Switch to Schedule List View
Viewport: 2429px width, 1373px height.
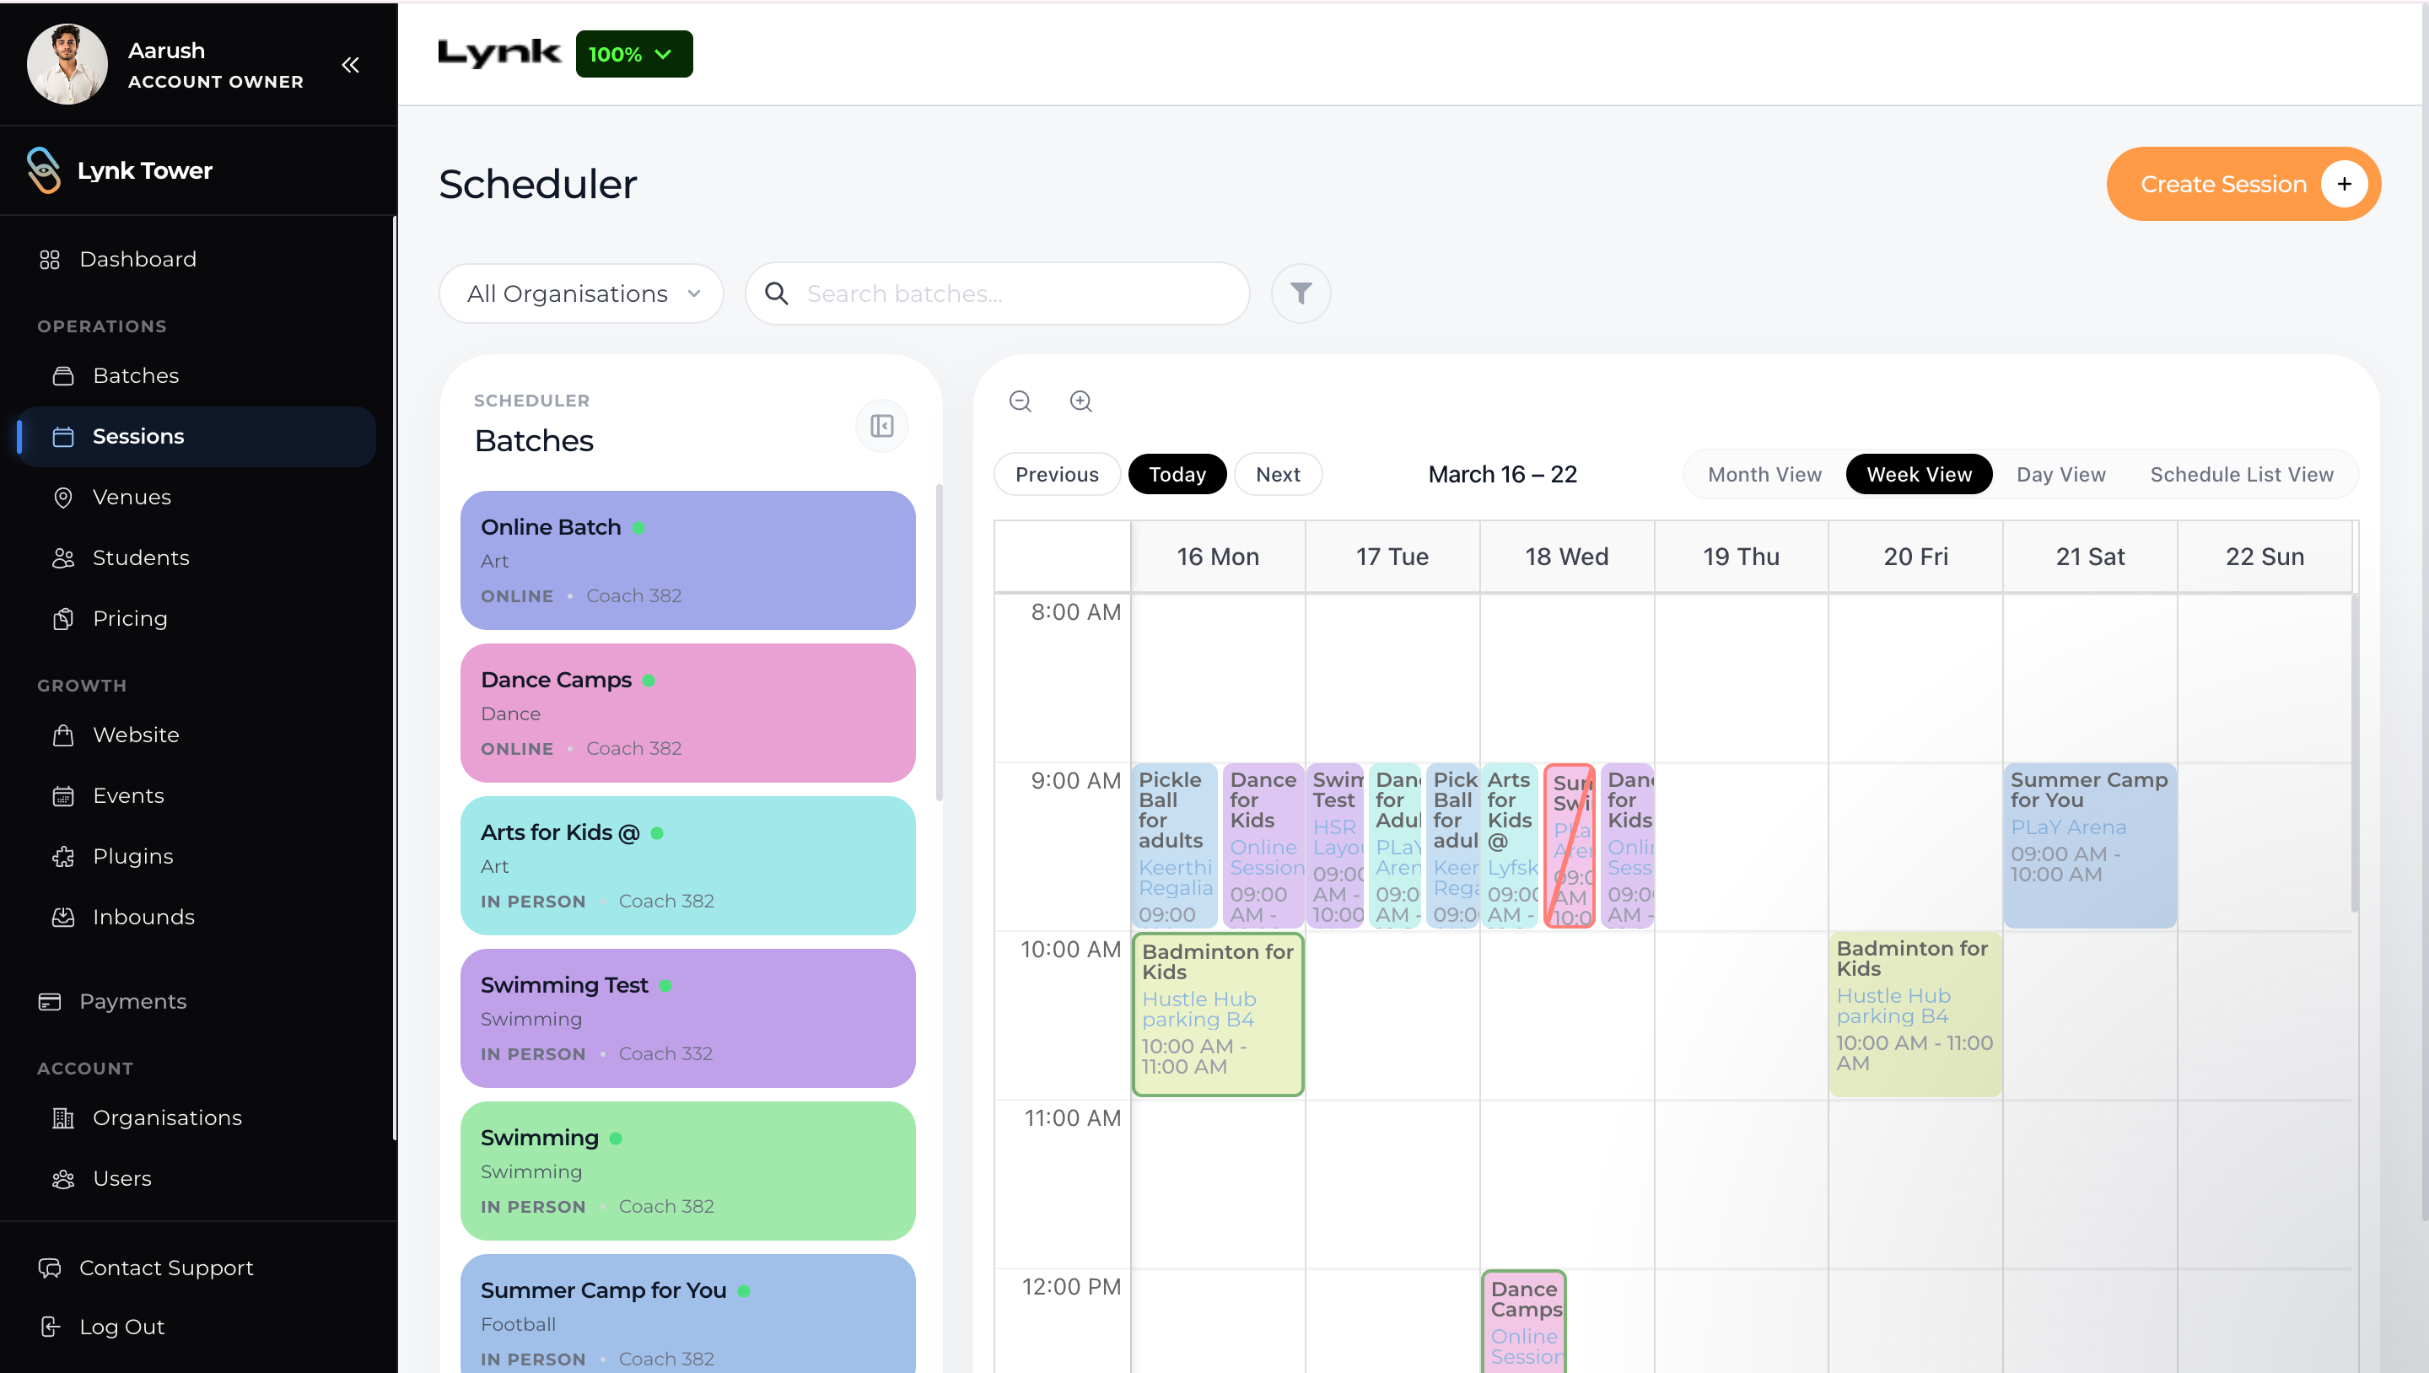tap(2242, 474)
